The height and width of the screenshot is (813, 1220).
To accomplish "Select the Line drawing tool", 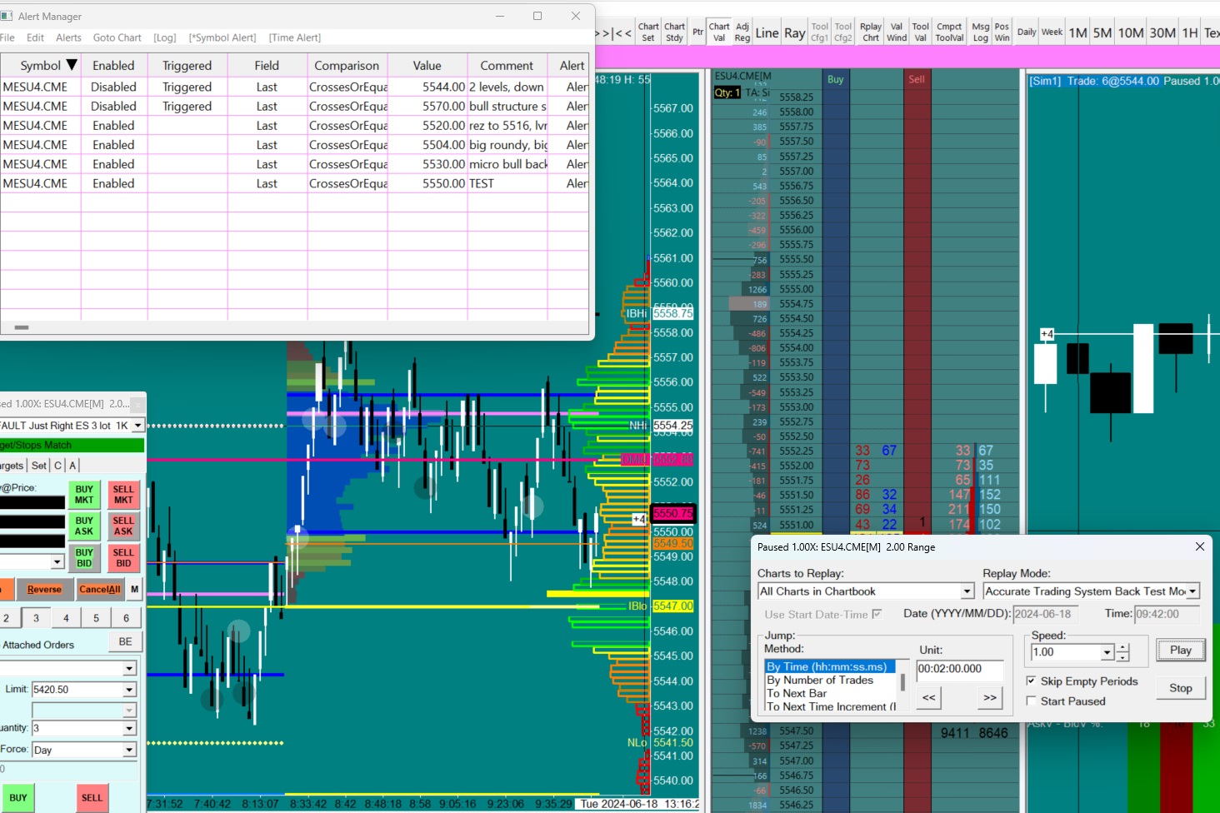I will pyautogui.click(x=767, y=32).
